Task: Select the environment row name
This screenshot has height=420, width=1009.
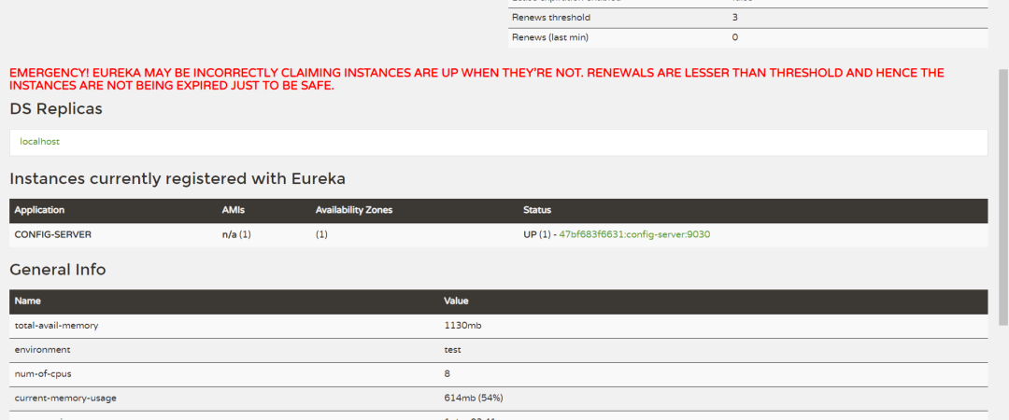Action: 42,350
